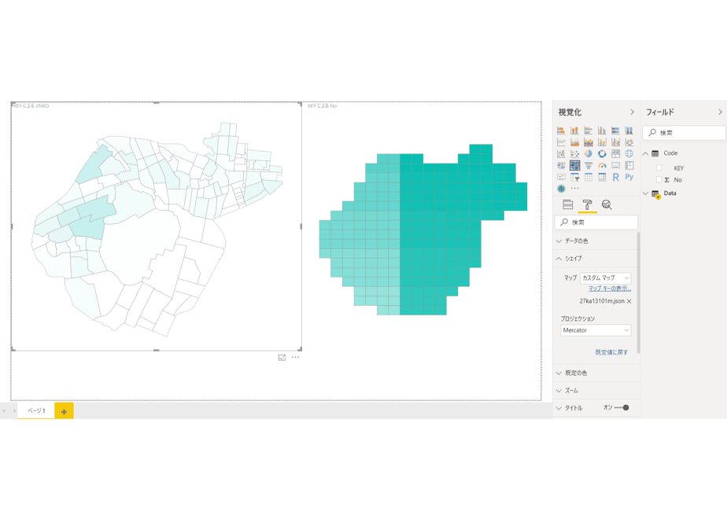Select the Python visual icon
Viewport: 727px width, 519px height.
pyautogui.click(x=629, y=177)
